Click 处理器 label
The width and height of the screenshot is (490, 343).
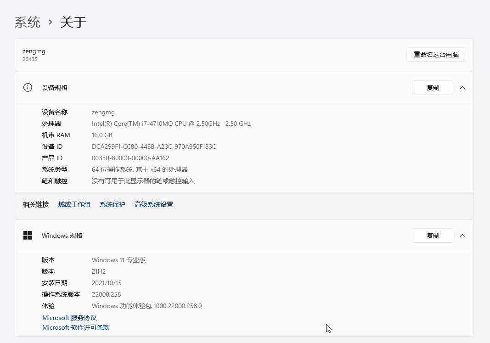tap(51, 124)
